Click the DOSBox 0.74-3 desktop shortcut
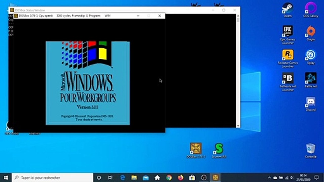The image size is (324, 182). click(196, 150)
